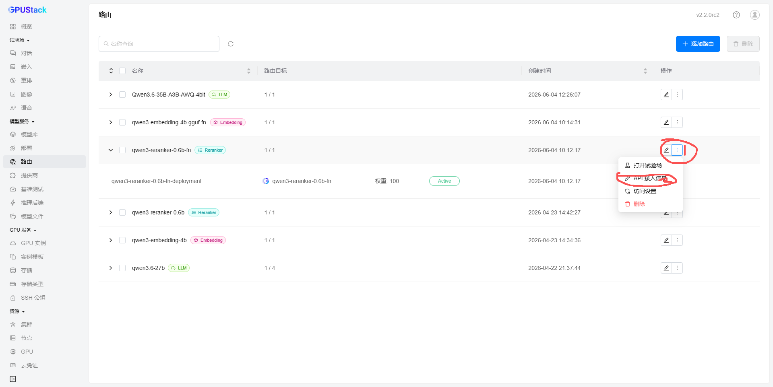Click the LLM tag on Qwen3.6-35B-A3B-AWQ-4bit

pyautogui.click(x=219, y=95)
